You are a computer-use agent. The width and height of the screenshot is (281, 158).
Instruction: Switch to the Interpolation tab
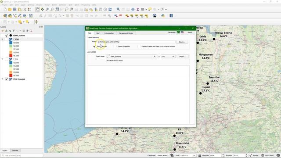pyautogui.click(x=109, y=33)
